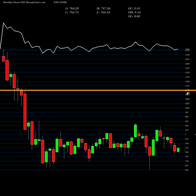Click the 'Monthly Charts IND MunafaSutra.com' title text
This screenshot has width=196, height=196.
(x=24, y=2)
